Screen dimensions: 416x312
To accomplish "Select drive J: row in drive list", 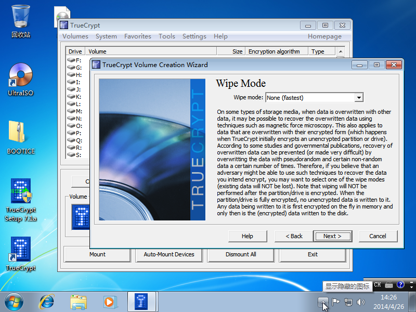I will pyautogui.click(x=74, y=89).
